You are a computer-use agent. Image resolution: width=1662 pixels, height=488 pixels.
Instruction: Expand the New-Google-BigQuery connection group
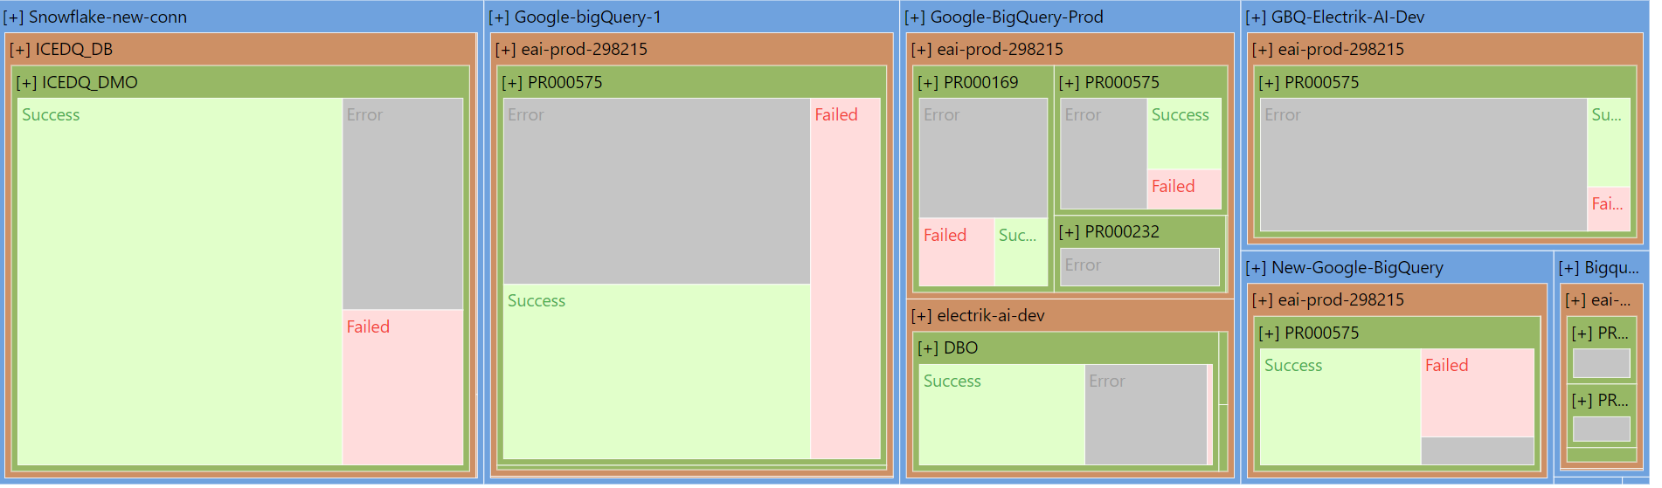coord(1256,268)
